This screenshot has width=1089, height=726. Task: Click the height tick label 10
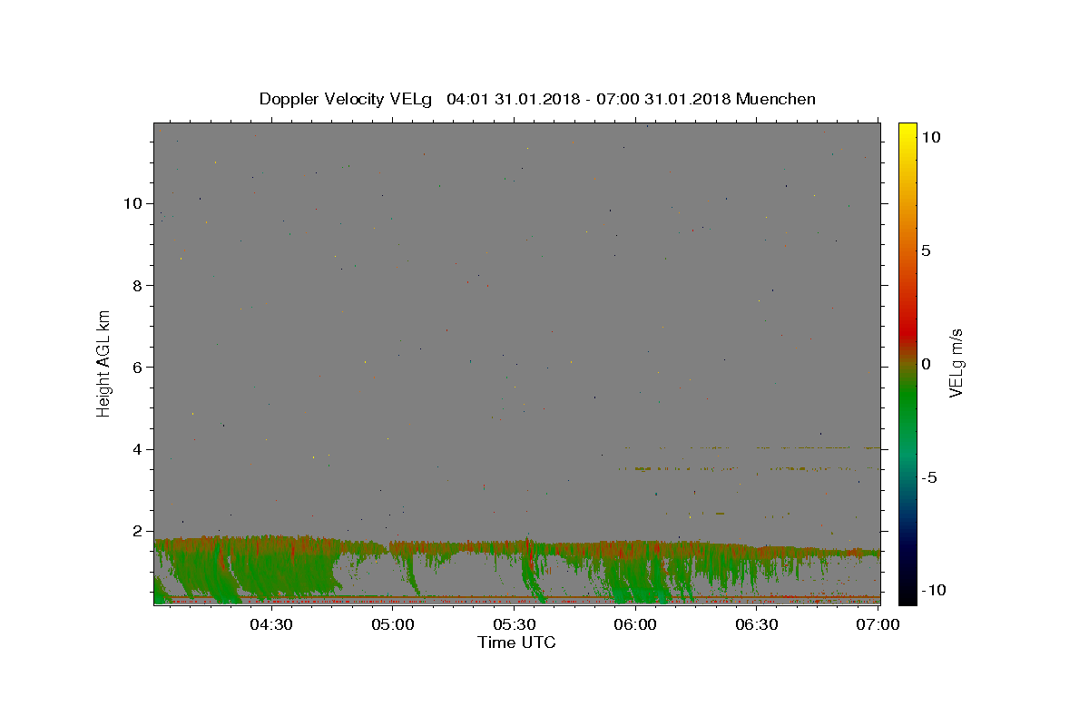[132, 203]
